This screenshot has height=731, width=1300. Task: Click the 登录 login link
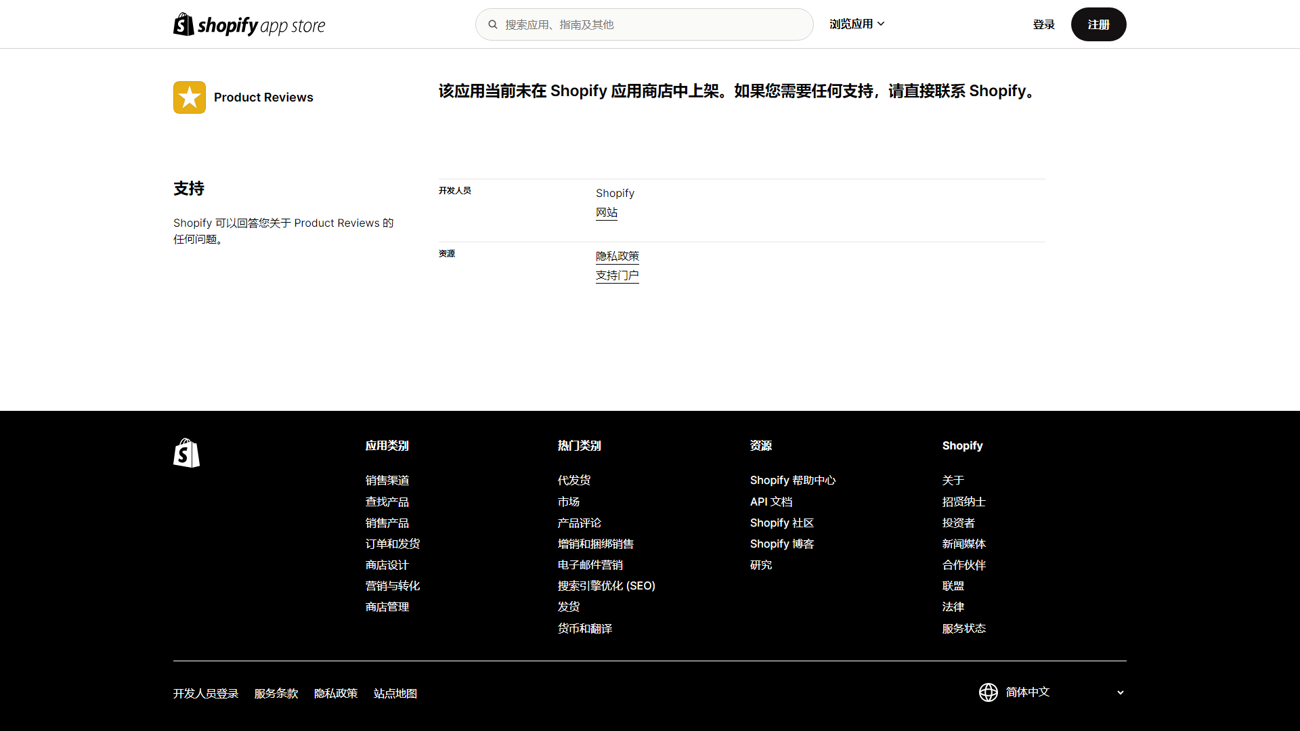tap(1043, 24)
